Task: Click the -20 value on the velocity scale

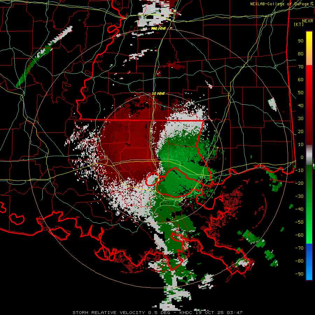Action: [x=299, y=183]
